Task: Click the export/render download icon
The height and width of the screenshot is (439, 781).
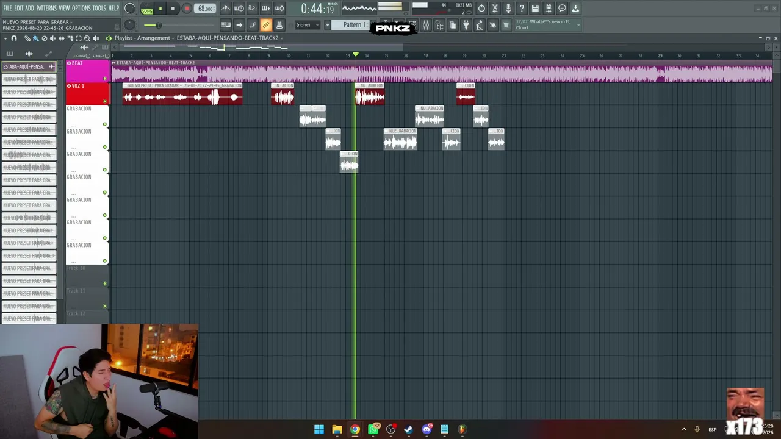Action: (575, 9)
